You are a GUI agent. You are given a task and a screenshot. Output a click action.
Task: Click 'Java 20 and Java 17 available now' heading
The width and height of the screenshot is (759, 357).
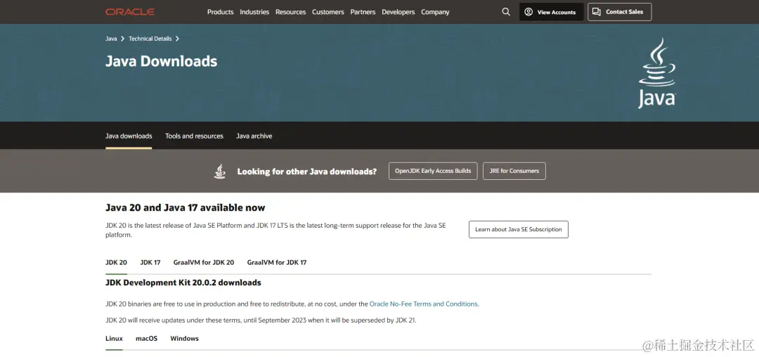(186, 207)
